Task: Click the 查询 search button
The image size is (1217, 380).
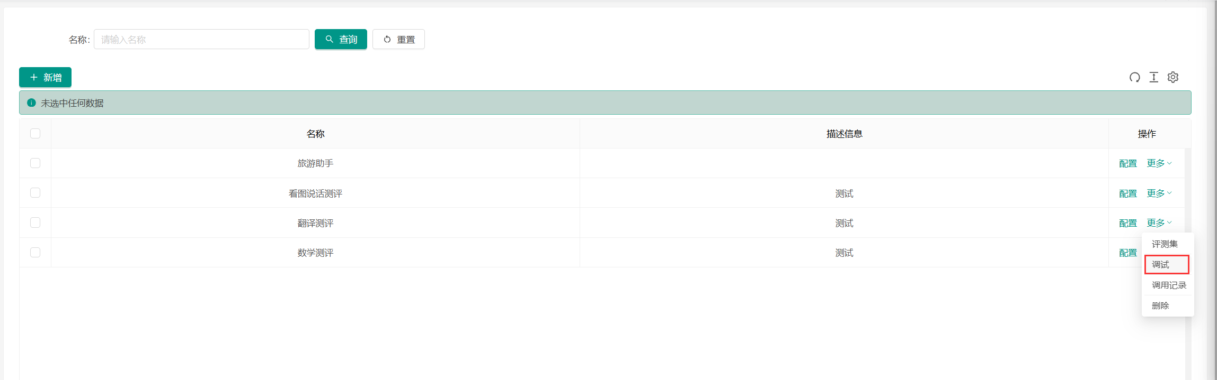Action: coord(341,39)
